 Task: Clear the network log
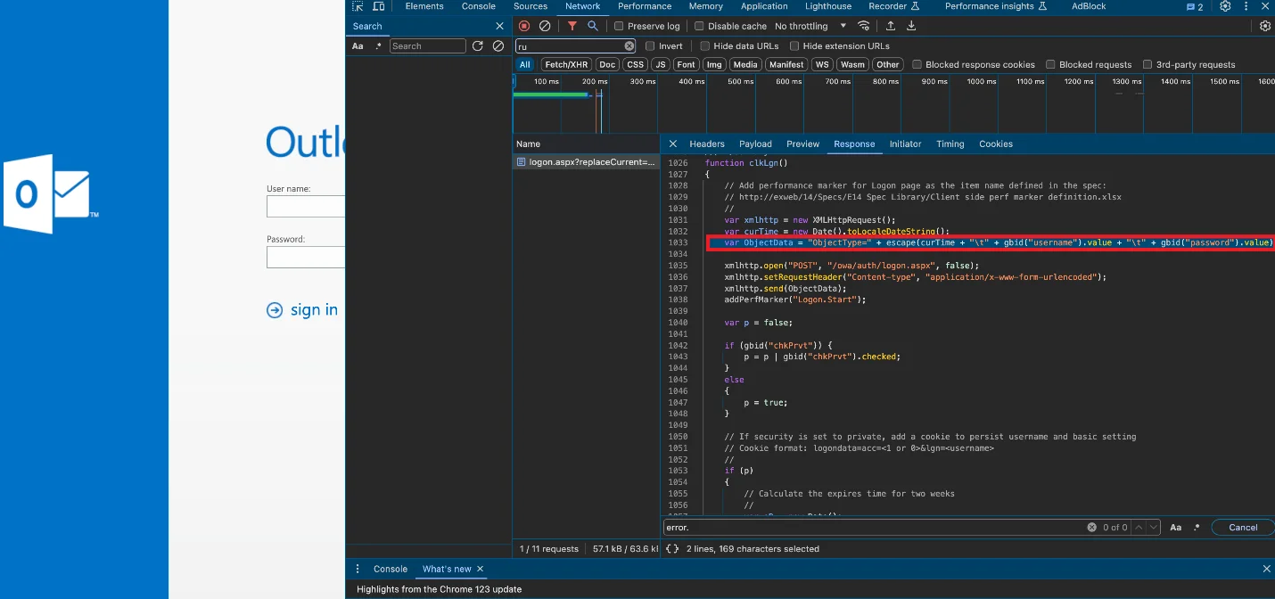point(544,26)
